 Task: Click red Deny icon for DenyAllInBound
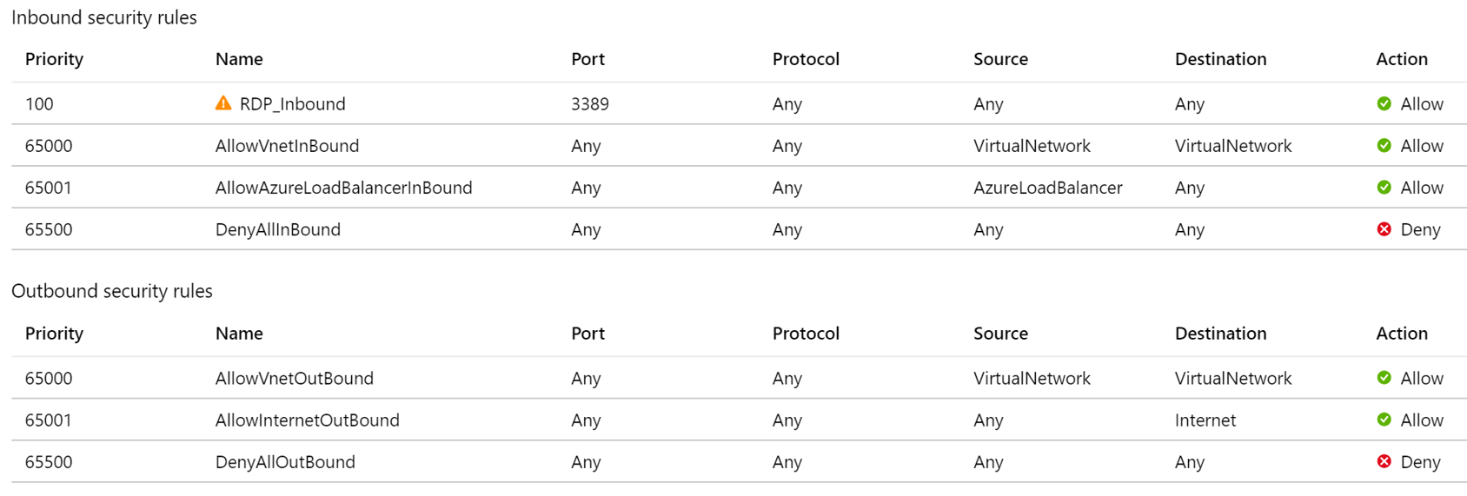1384,229
